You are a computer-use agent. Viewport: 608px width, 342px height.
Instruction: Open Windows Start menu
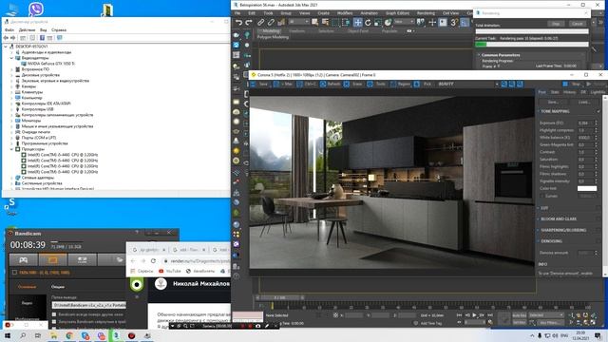(x=8, y=335)
